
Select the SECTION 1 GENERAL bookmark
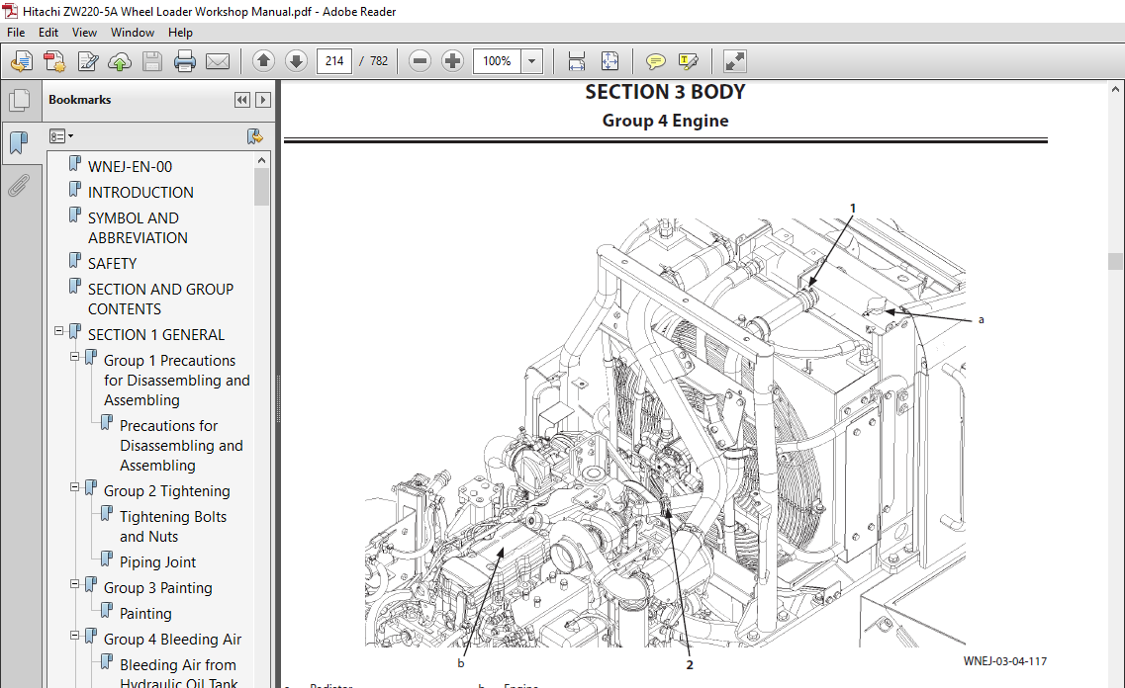pos(156,335)
